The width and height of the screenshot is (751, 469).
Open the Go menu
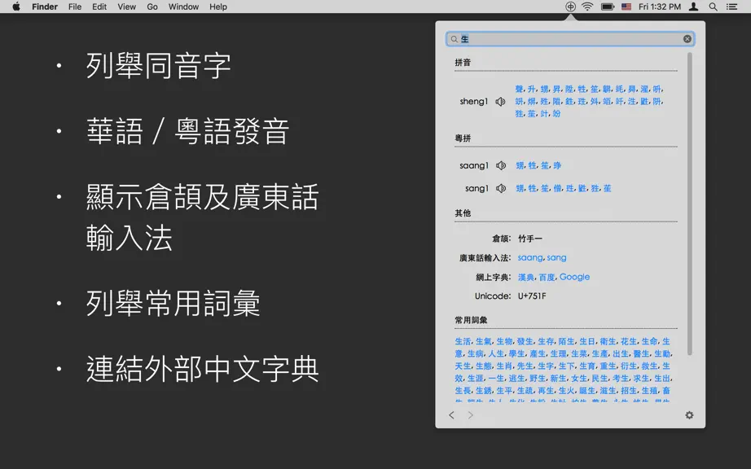pos(152,7)
